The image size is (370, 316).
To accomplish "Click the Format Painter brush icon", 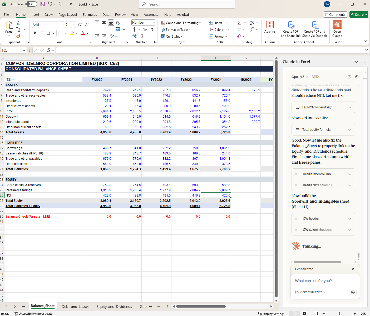I will (x=18, y=36).
